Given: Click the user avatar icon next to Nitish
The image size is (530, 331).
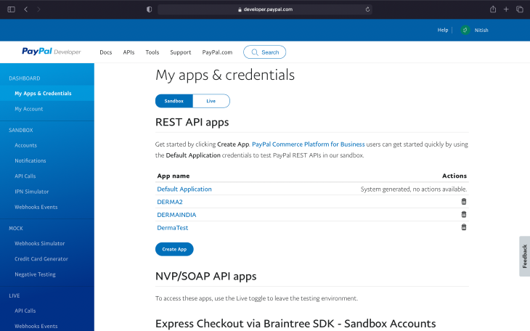Looking at the screenshot, I should pos(465,30).
